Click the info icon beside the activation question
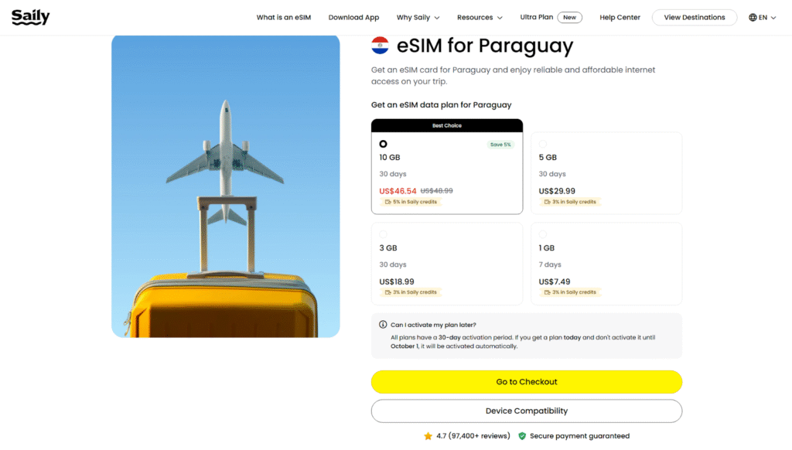 click(382, 325)
